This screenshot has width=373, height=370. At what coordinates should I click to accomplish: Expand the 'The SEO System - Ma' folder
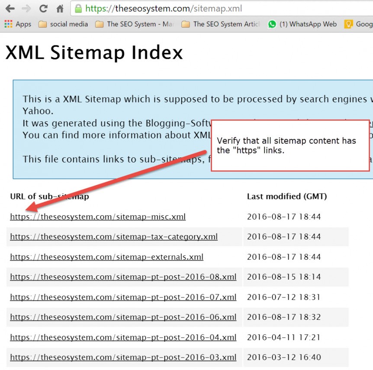coord(134,24)
